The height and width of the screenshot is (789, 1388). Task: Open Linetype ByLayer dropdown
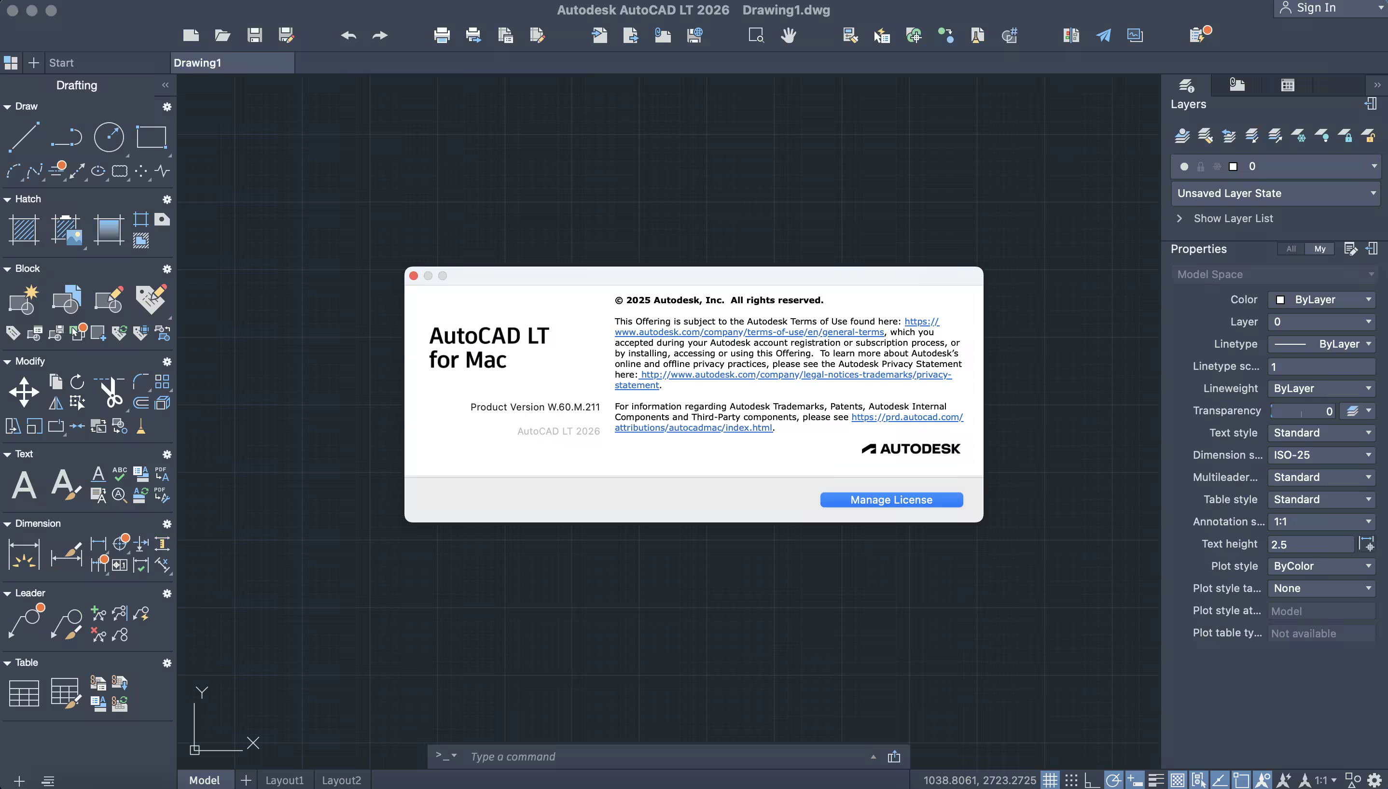(1321, 344)
